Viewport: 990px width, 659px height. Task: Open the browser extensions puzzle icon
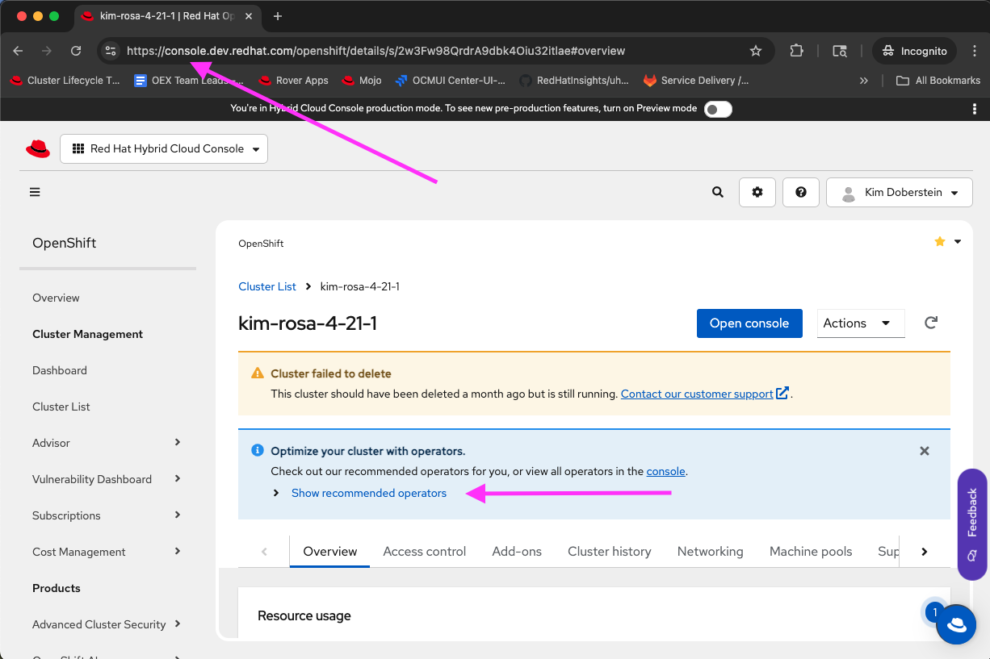click(x=796, y=51)
